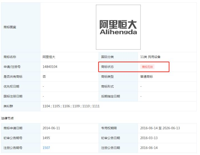200x155 pixels.
Task: Select preliminary announcement date 2016-03-13
Action: click(x=149, y=138)
